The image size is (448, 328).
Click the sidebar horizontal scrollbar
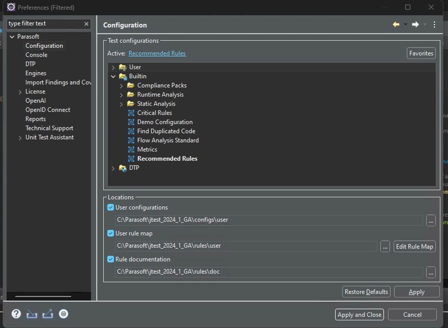(x=43, y=296)
